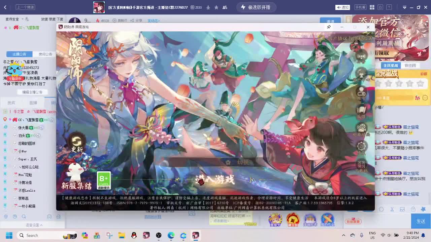Open 观看动画 via the film reel icon

click(x=362, y=127)
